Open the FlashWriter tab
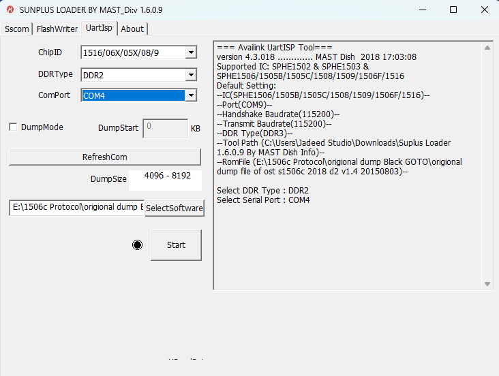This screenshot has width=499, height=376. 57,29
